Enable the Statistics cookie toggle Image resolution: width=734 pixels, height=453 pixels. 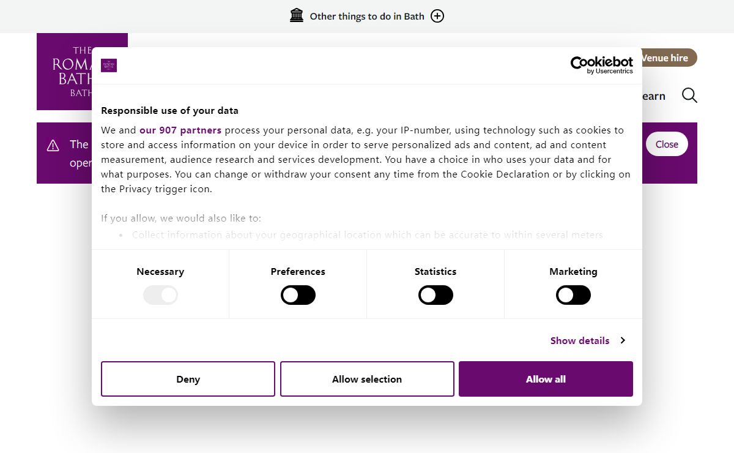tap(436, 296)
